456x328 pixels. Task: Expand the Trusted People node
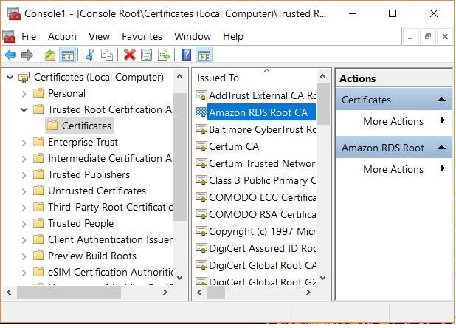(x=24, y=224)
